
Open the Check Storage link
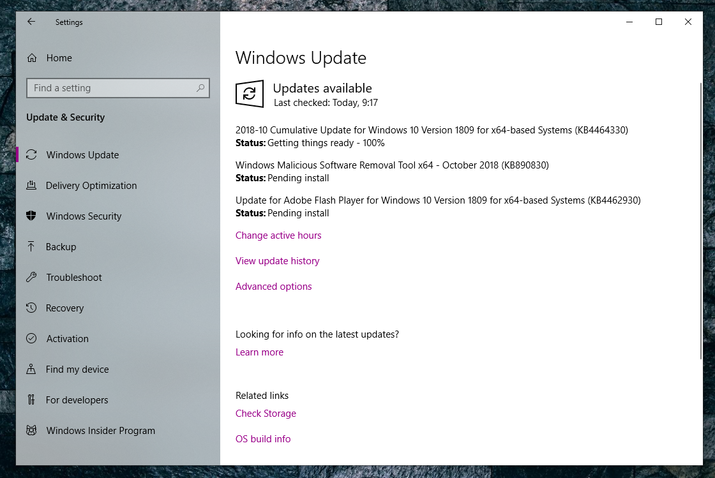(x=266, y=414)
